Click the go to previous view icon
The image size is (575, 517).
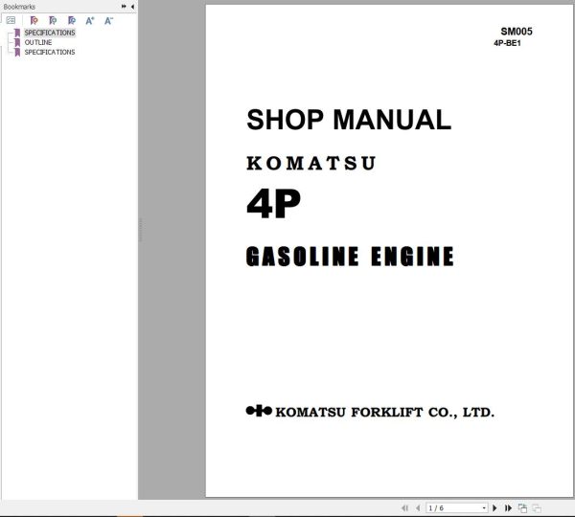[x=522, y=507]
